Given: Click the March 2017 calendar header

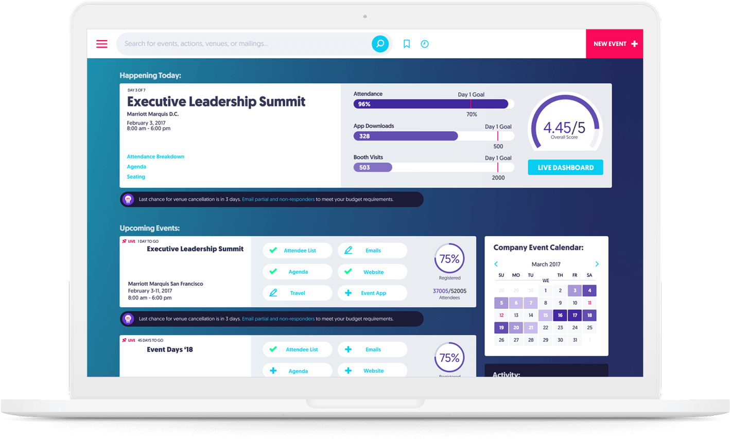Looking at the screenshot, I should click(546, 264).
